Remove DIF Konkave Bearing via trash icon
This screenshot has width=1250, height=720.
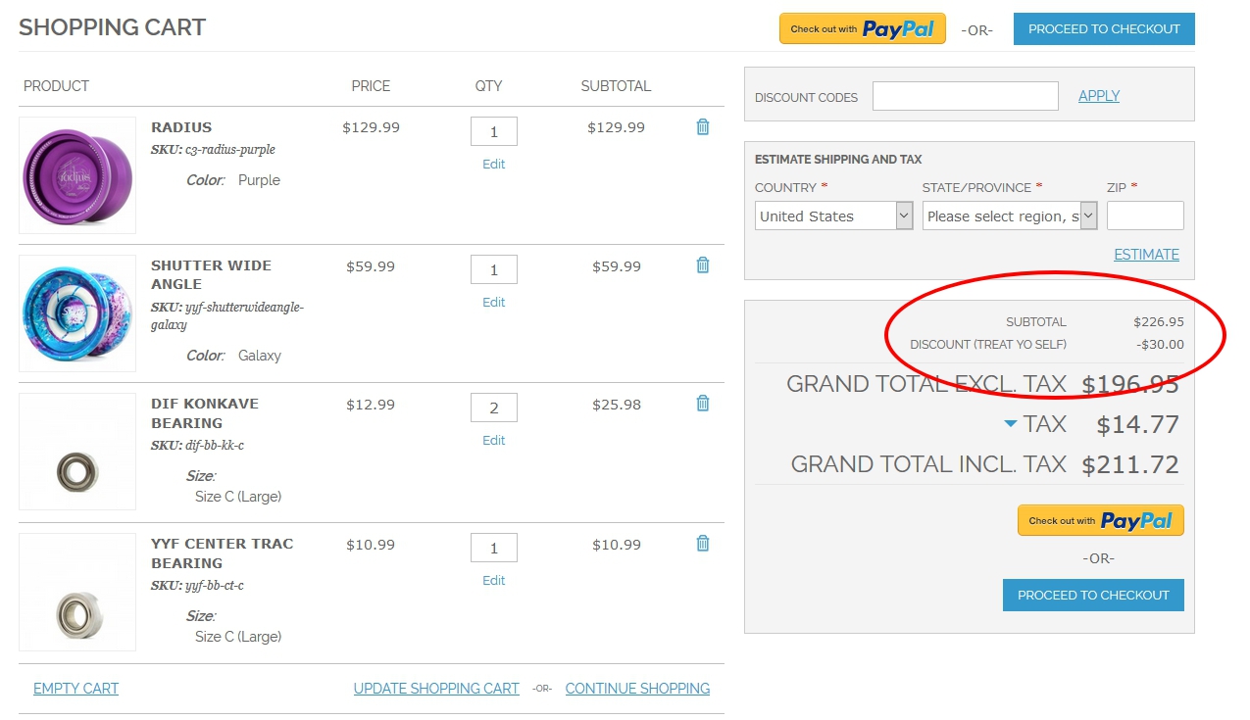click(x=702, y=404)
